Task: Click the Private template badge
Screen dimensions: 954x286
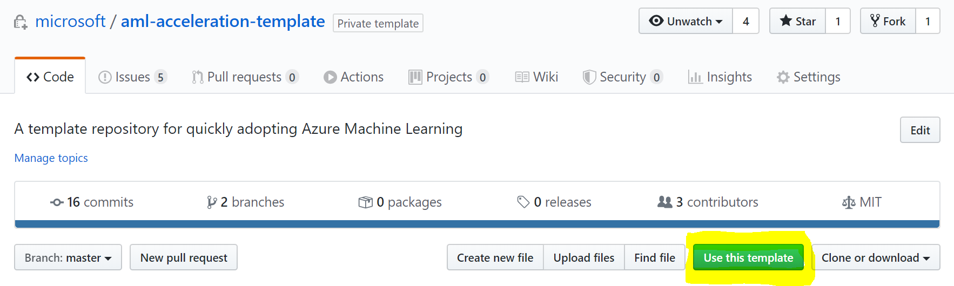Action: click(378, 23)
